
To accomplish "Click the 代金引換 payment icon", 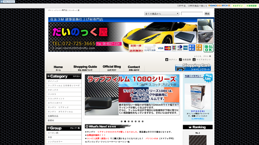I will click(x=199, y=48).
